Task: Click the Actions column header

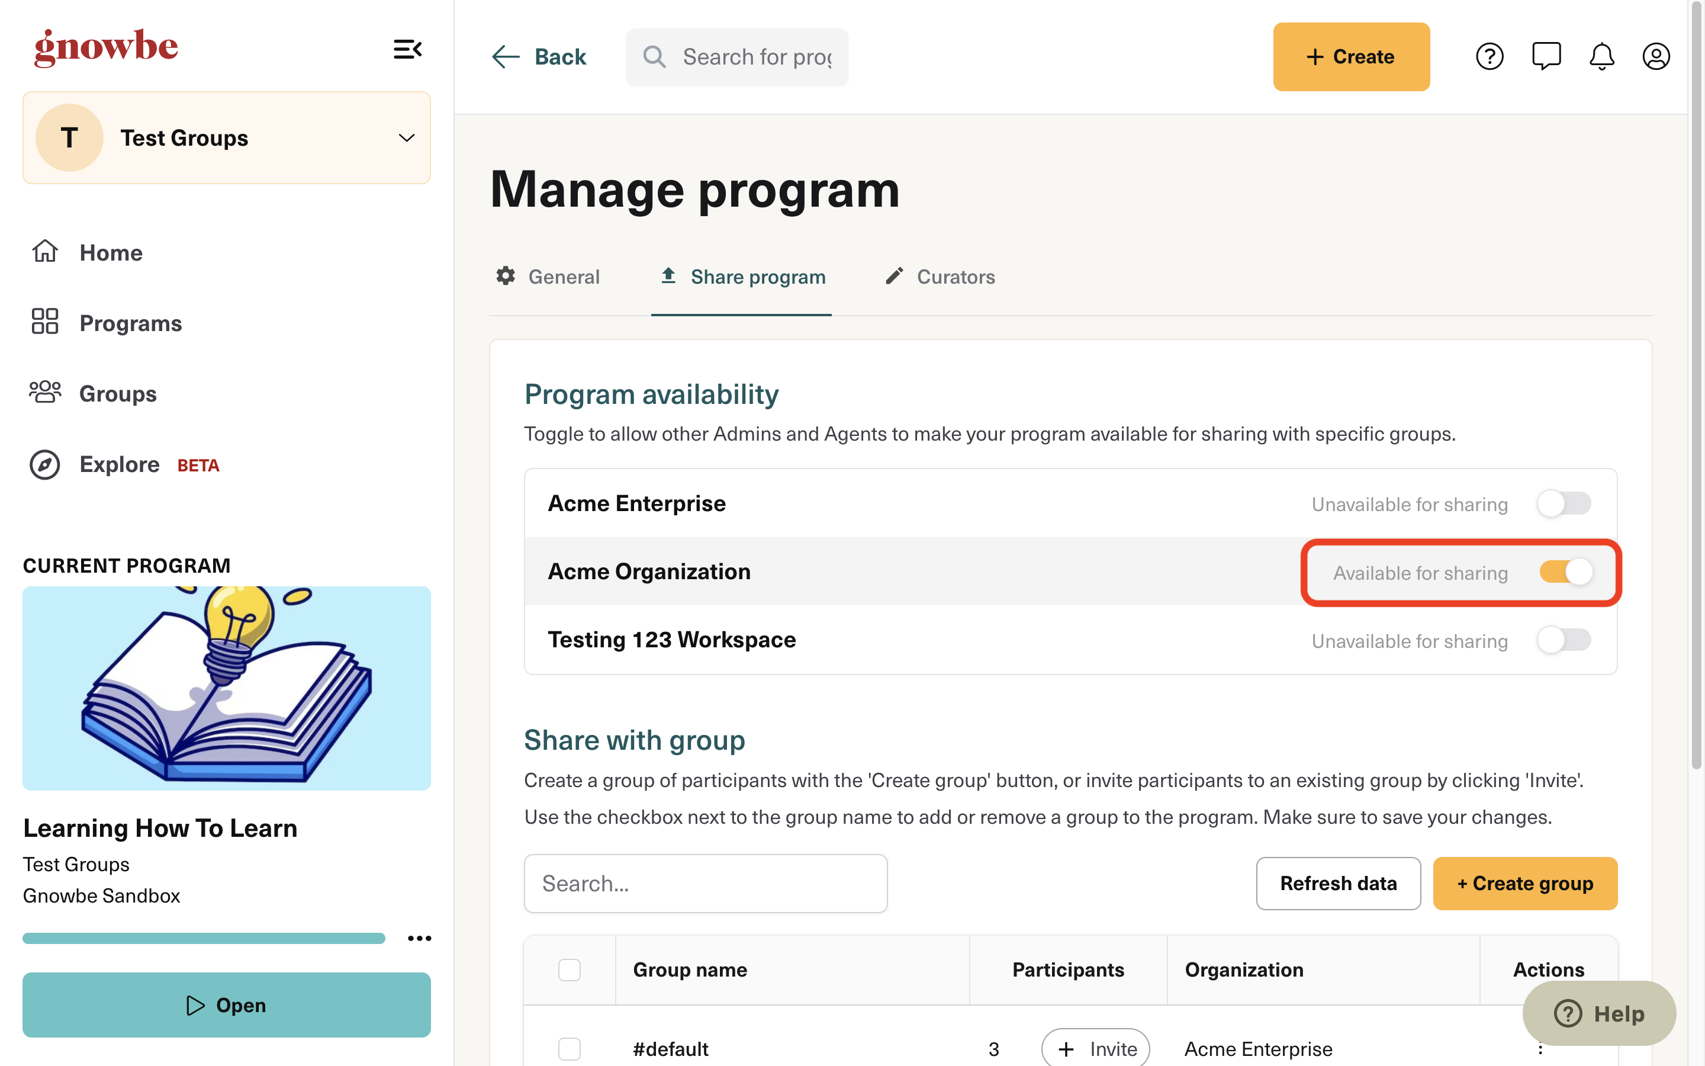Action: (1548, 969)
